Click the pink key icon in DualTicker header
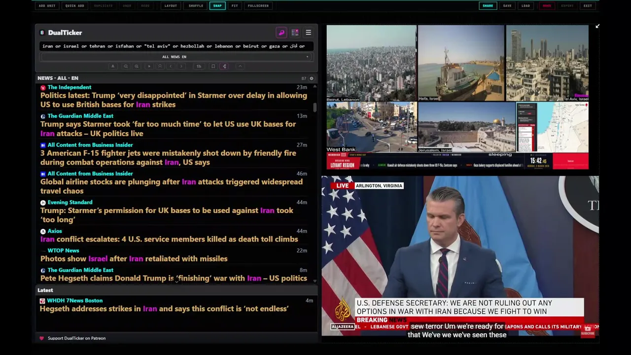631x355 pixels. click(x=281, y=33)
